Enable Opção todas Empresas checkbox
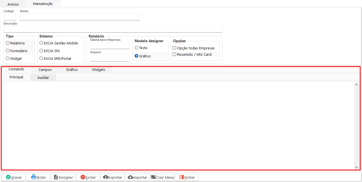The image size is (362, 182). point(174,48)
